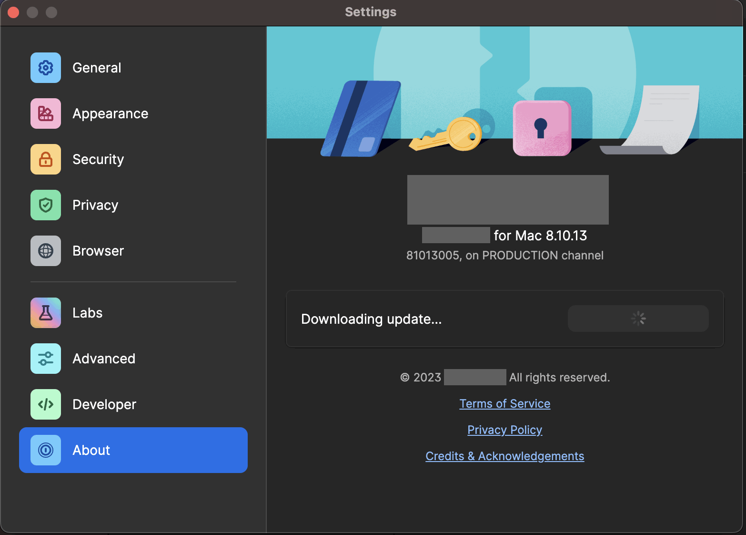Open Browser settings via the globe icon

point(45,251)
